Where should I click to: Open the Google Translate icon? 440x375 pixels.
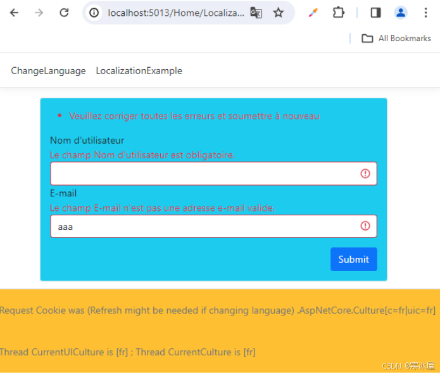click(256, 13)
